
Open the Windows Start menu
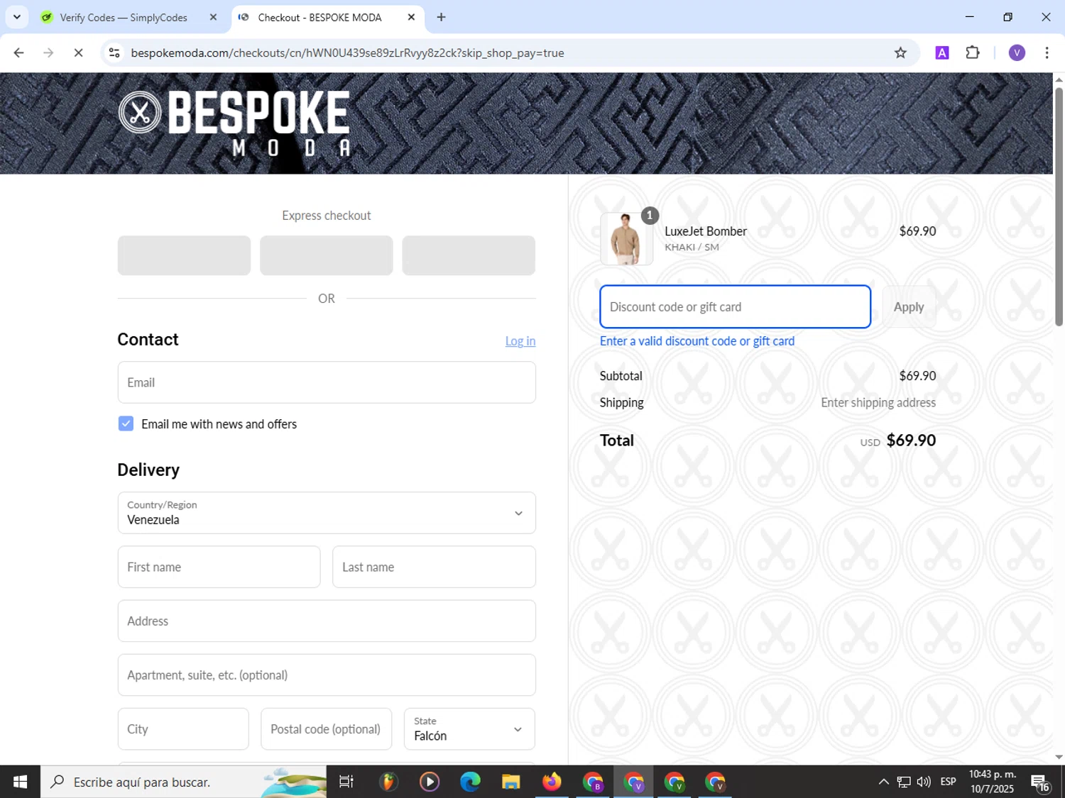tap(20, 782)
